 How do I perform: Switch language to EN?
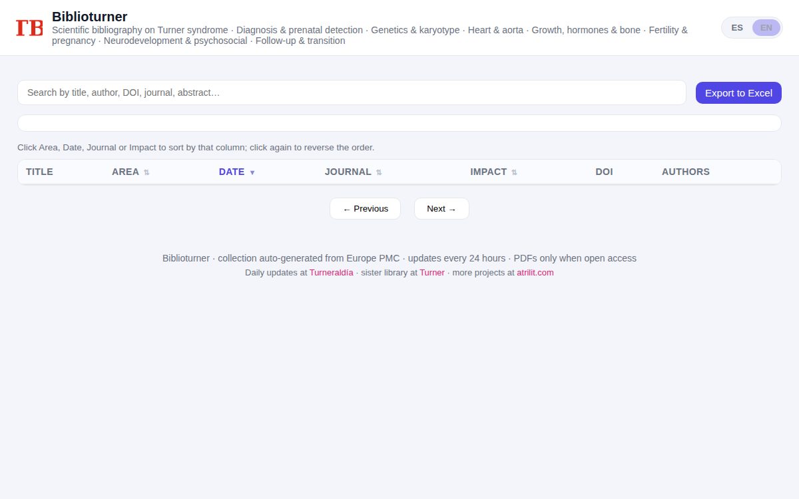pos(766,27)
